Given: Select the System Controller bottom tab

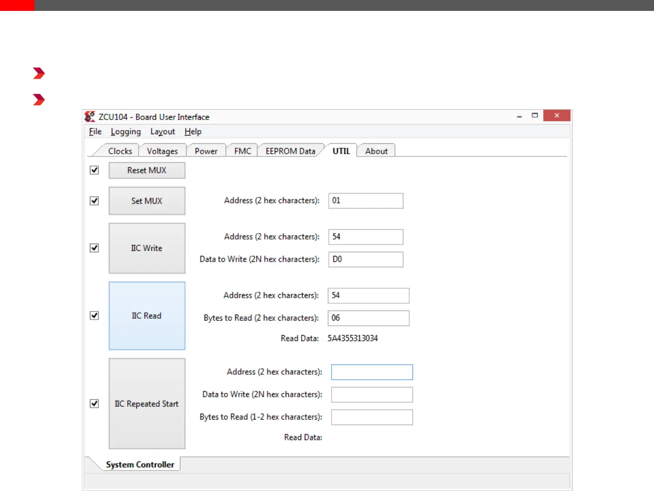Looking at the screenshot, I should pos(140,465).
